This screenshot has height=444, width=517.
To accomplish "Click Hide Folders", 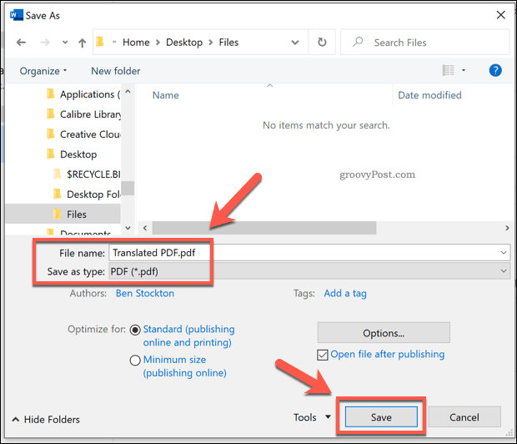I will click(46, 420).
